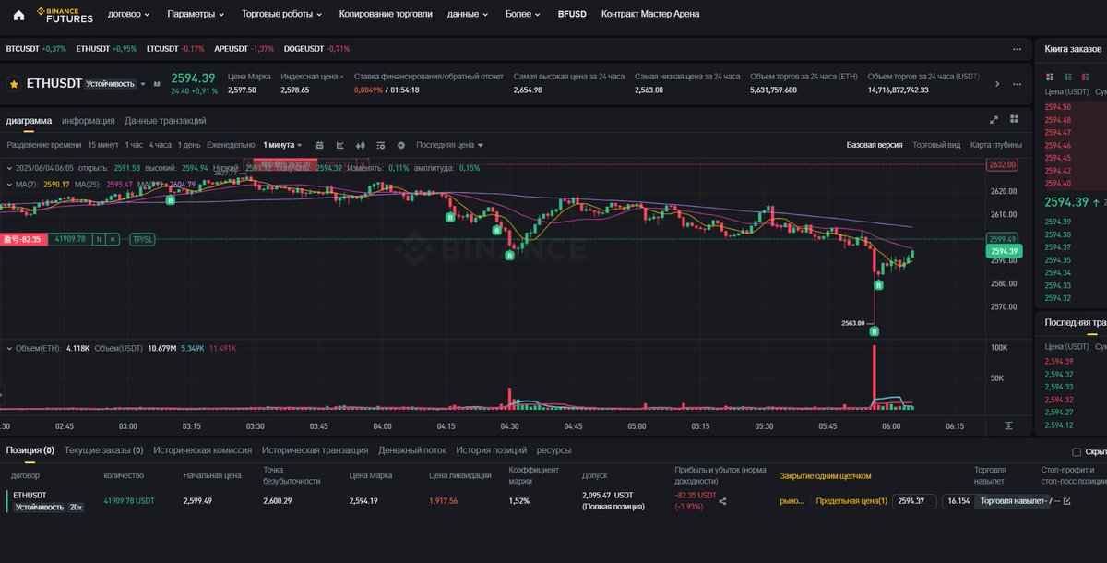Set chart interval to 4 часа

tap(161, 145)
